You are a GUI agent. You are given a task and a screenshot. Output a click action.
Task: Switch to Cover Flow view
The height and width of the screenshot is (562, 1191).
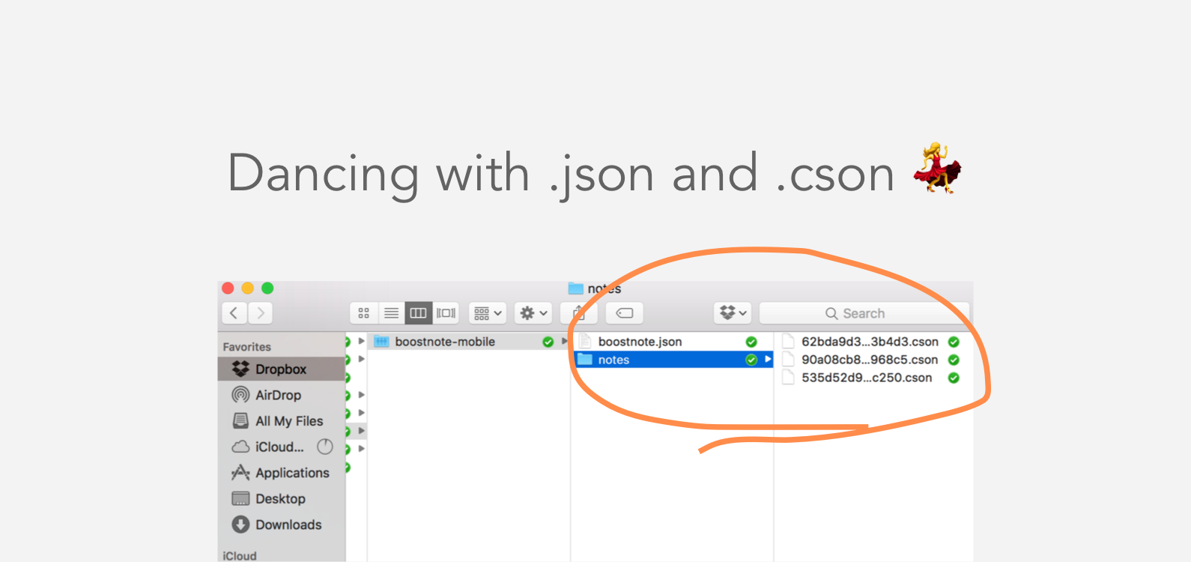click(446, 313)
